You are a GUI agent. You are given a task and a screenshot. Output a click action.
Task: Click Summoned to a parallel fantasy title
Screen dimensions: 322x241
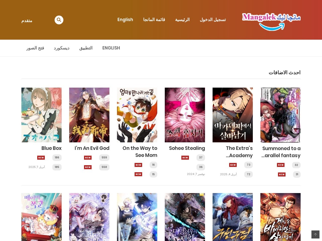click(x=281, y=152)
